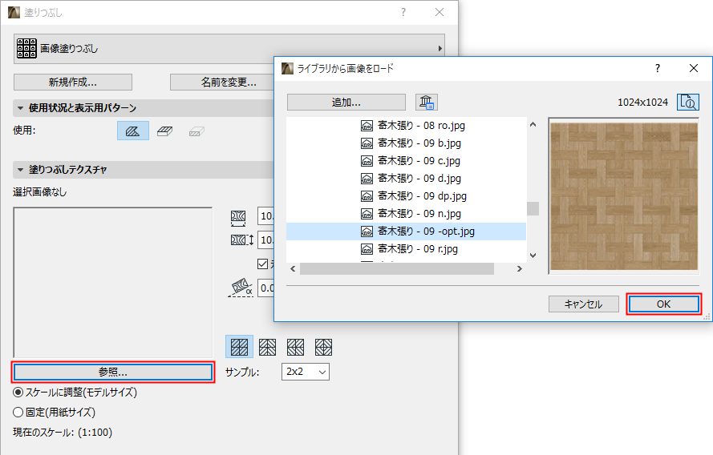
Task: Click 新規作成... button
Action: tap(73, 83)
